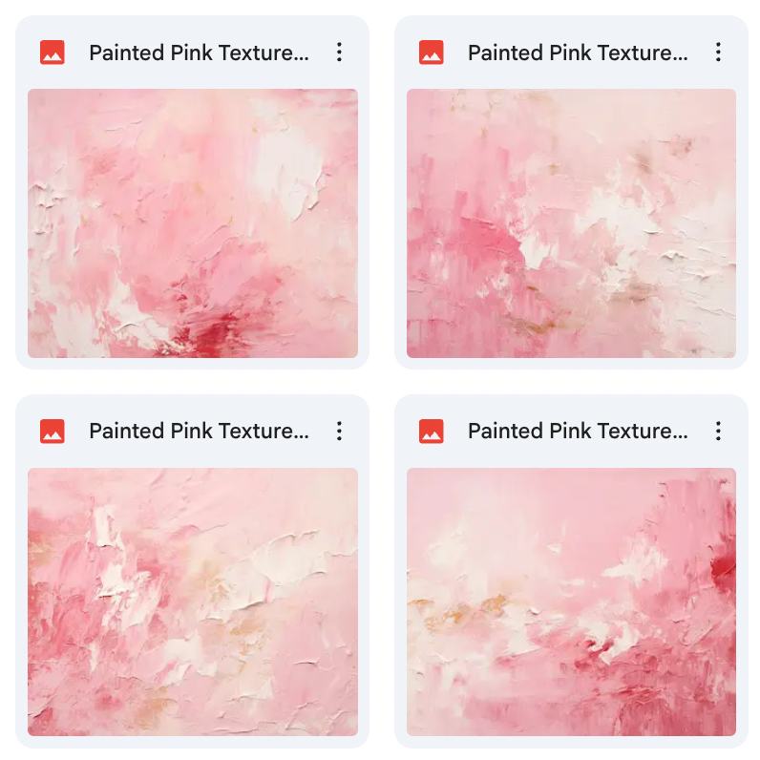Open bottom-right thumbnail with red edge streak
Screen dimensions: 760x760
[572, 602]
